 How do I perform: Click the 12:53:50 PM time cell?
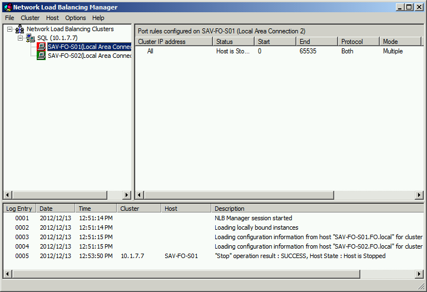(x=96, y=256)
